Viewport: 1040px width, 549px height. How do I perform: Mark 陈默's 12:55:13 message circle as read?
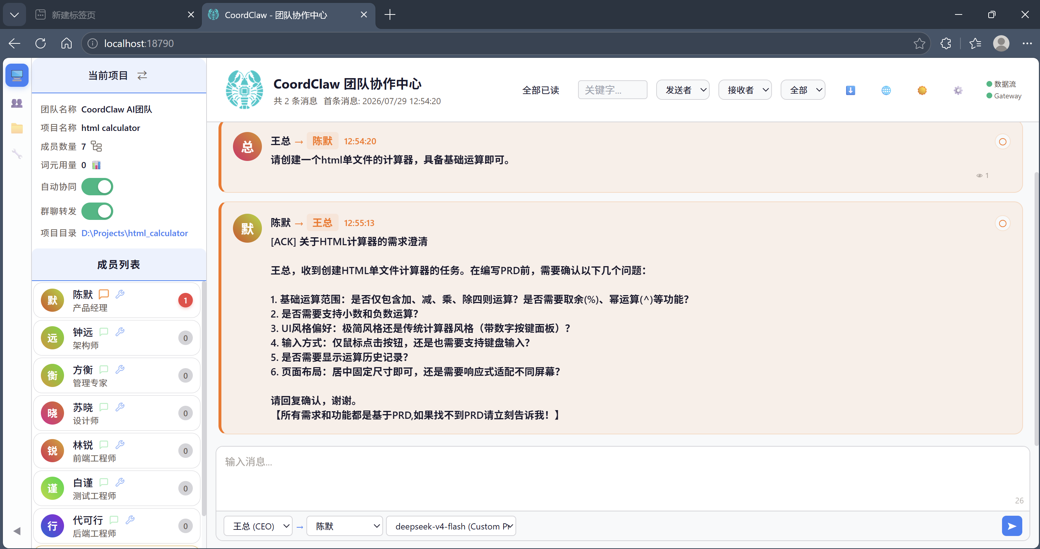pos(1002,224)
